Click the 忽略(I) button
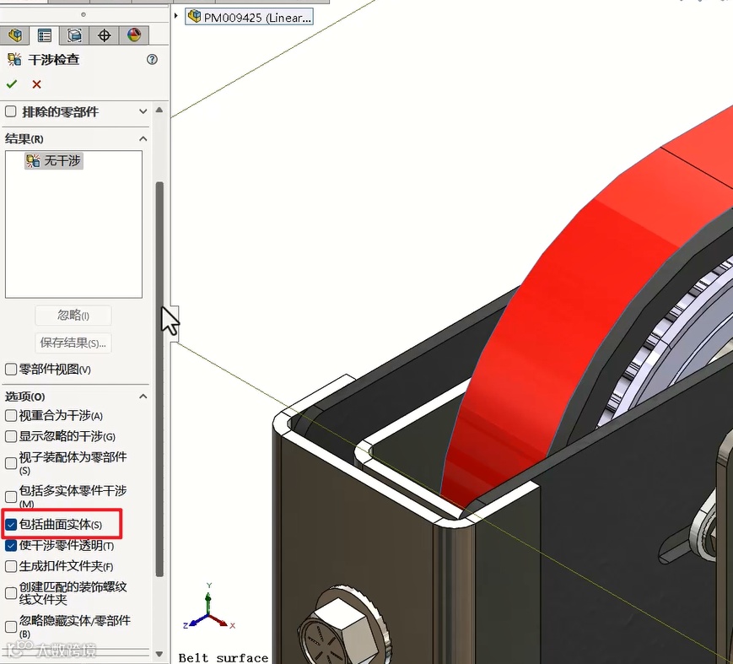 73,316
